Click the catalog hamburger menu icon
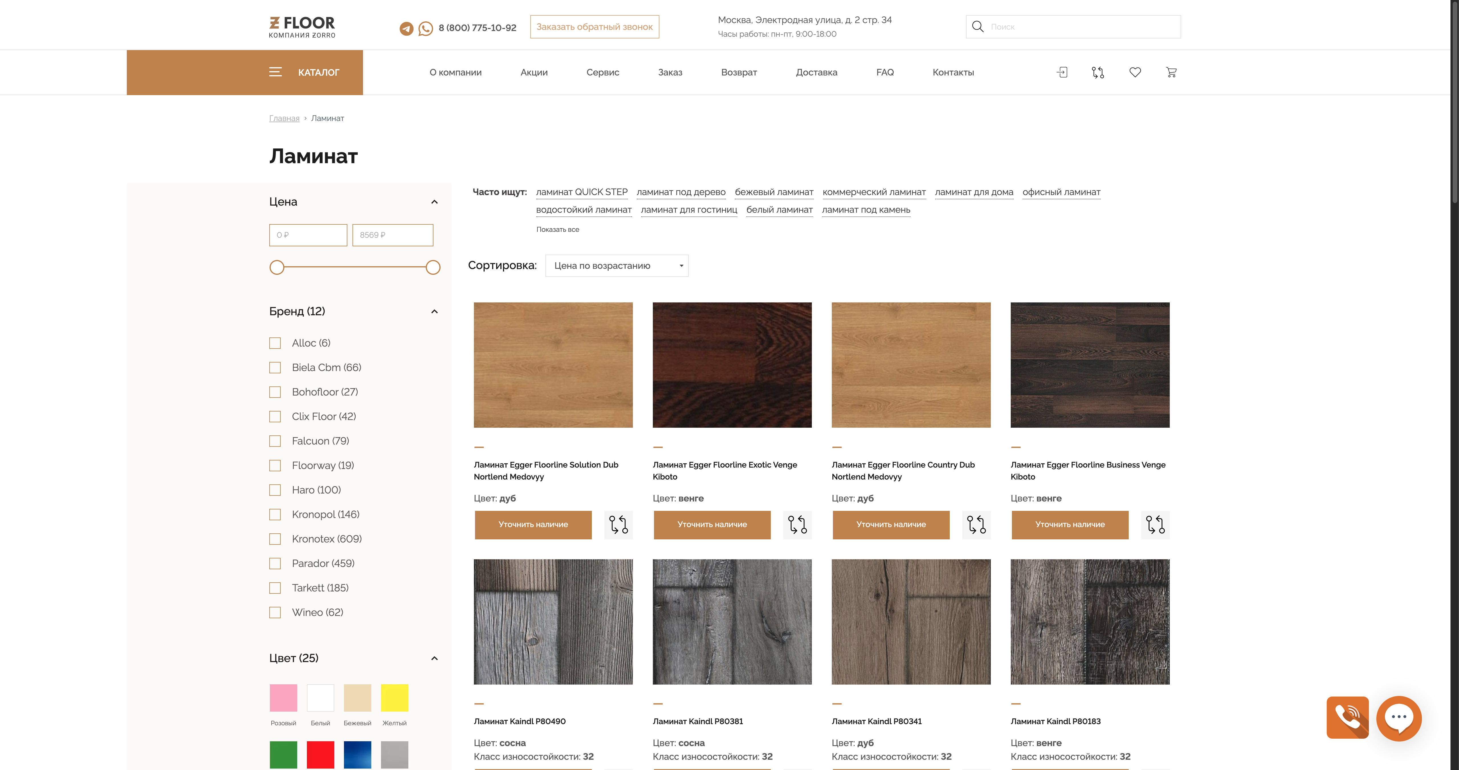1459x770 pixels. (x=275, y=72)
